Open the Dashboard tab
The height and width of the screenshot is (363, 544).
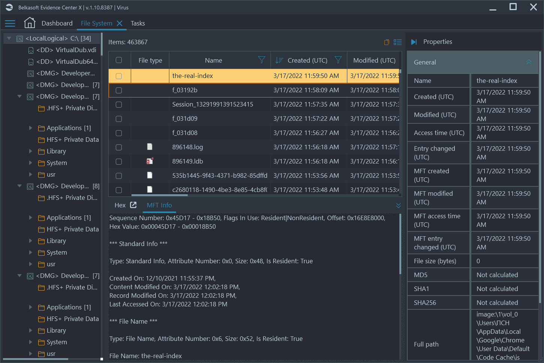(x=57, y=23)
